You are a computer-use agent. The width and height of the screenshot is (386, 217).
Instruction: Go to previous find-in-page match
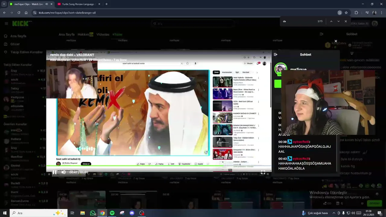(x=331, y=21)
